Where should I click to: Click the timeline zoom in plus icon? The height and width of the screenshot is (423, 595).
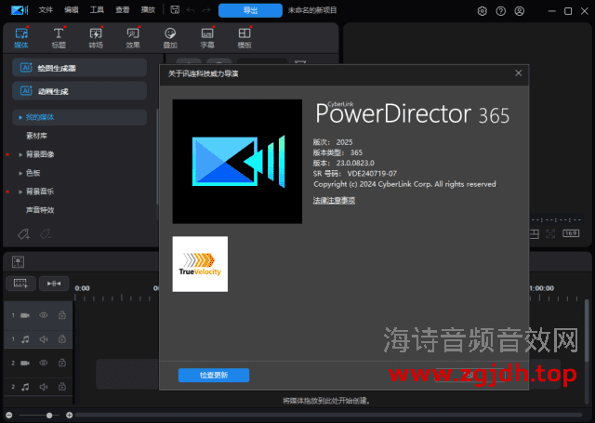[x=69, y=415]
